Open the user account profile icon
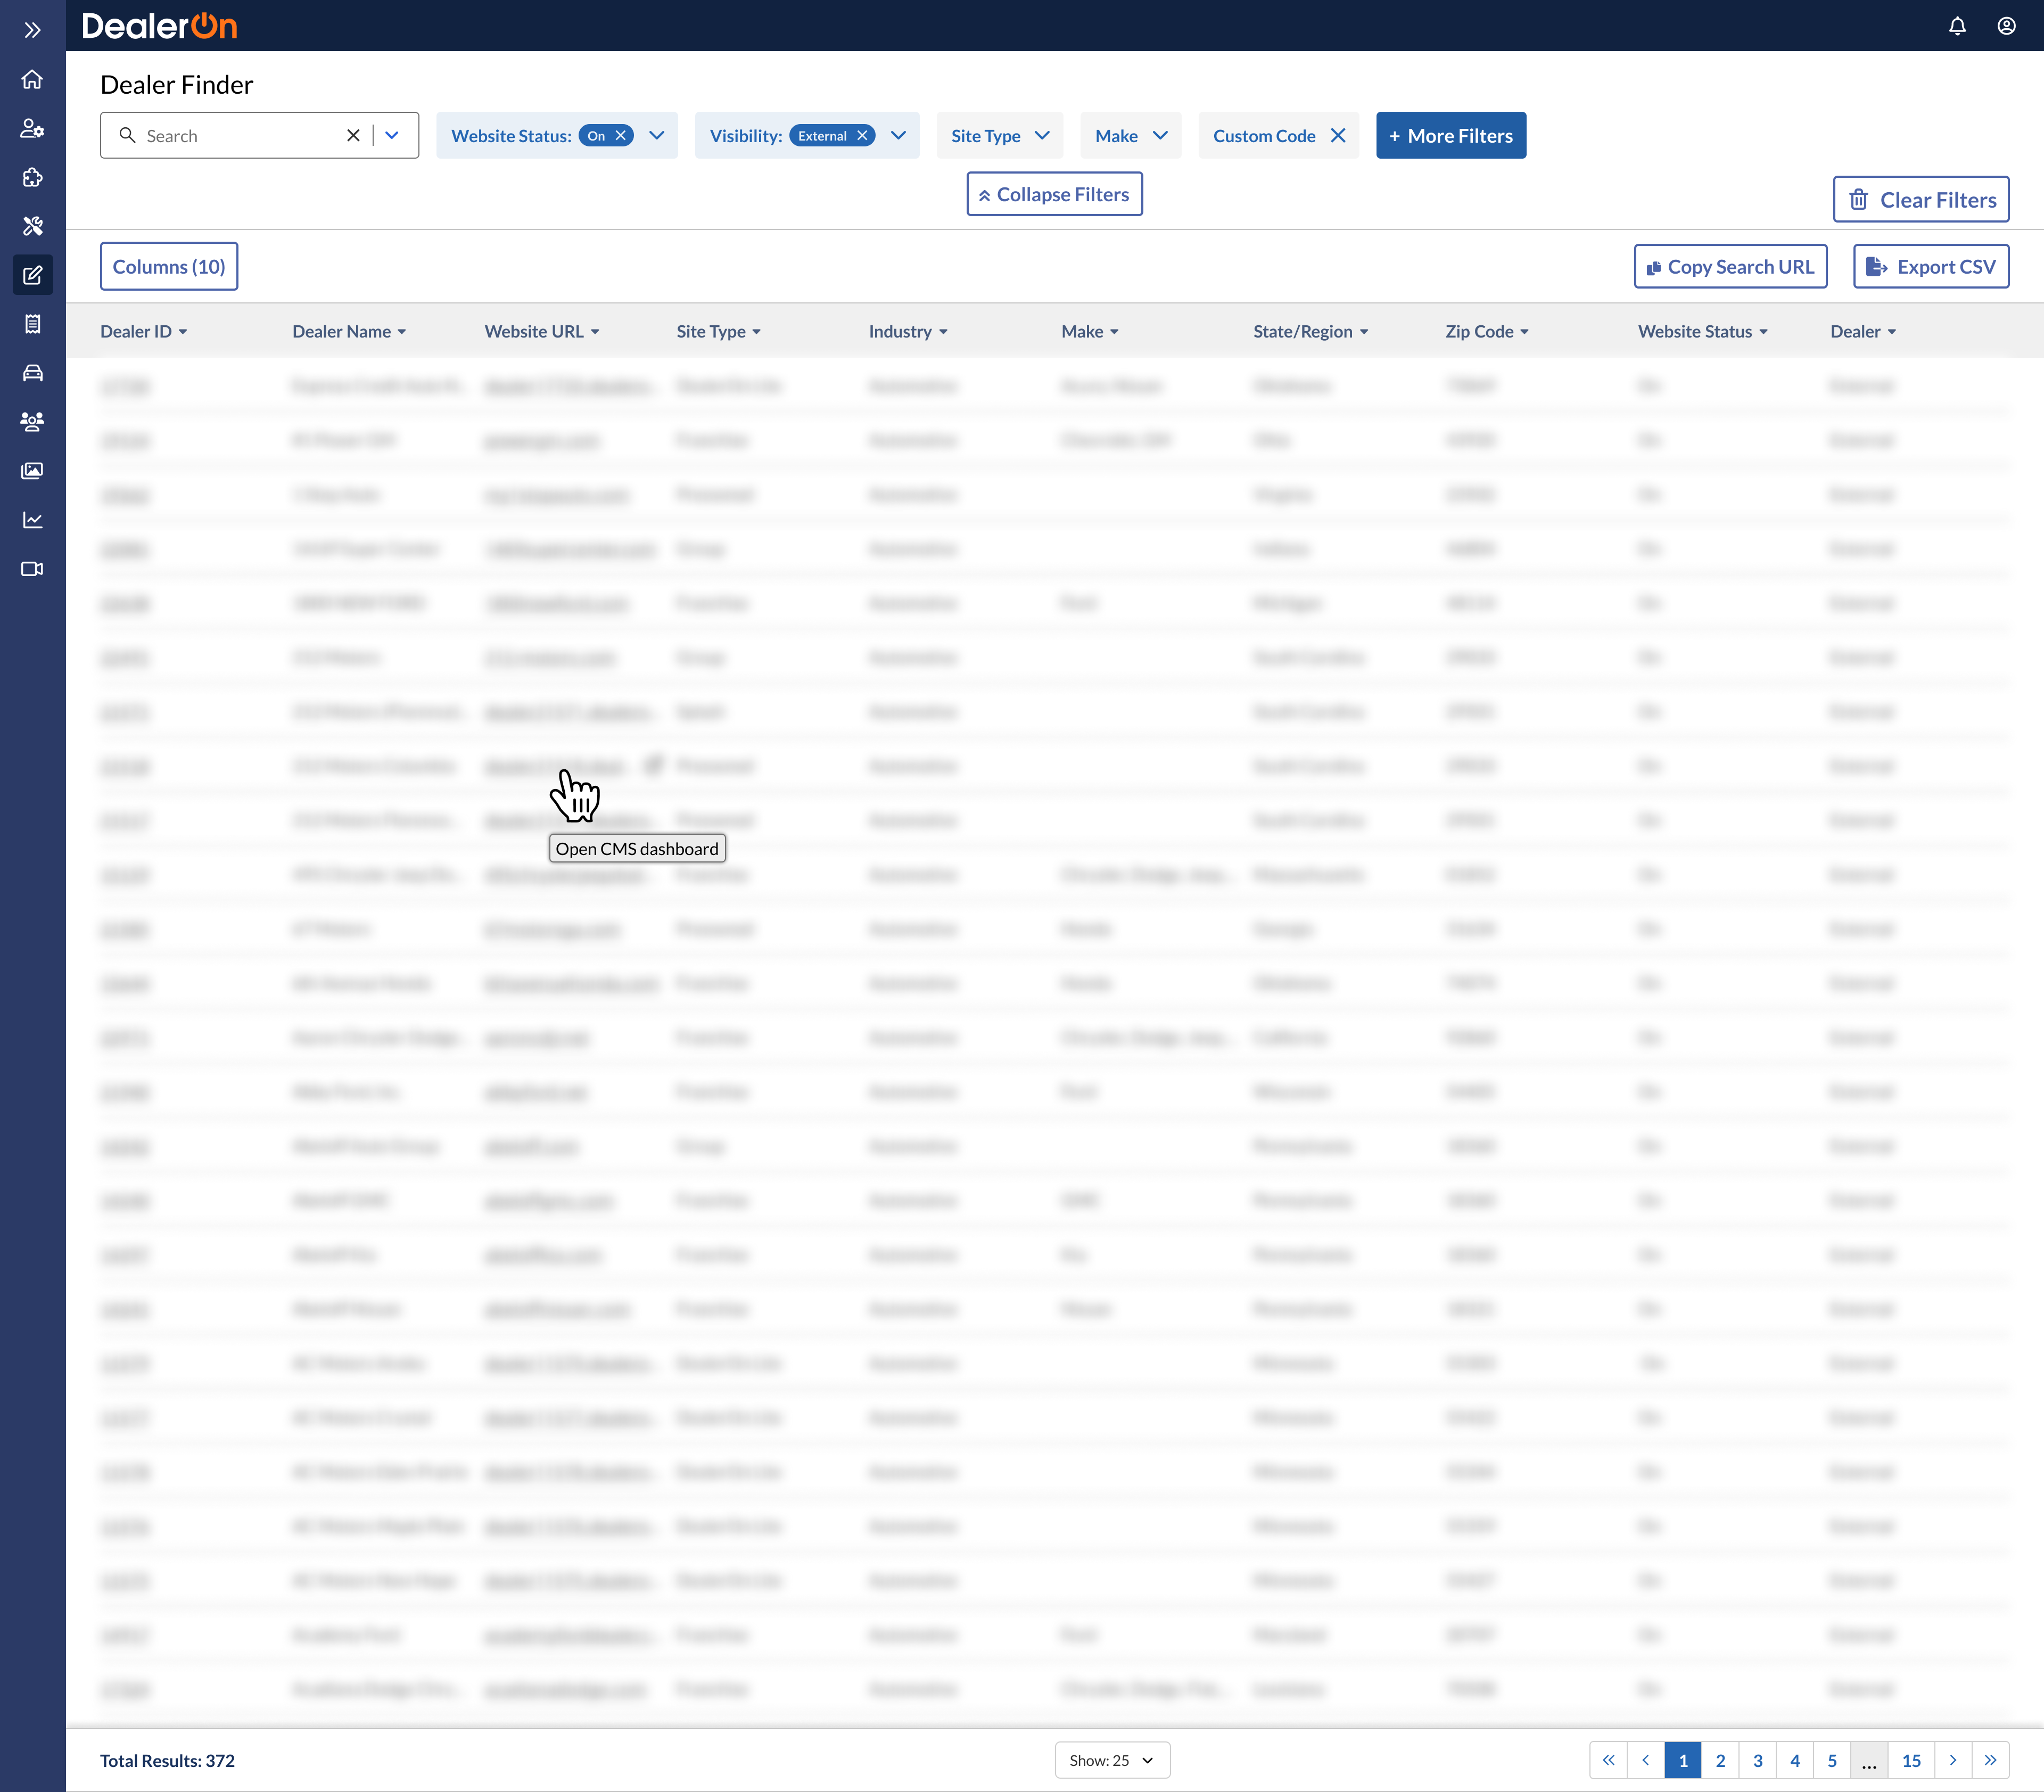 click(2006, 27)
